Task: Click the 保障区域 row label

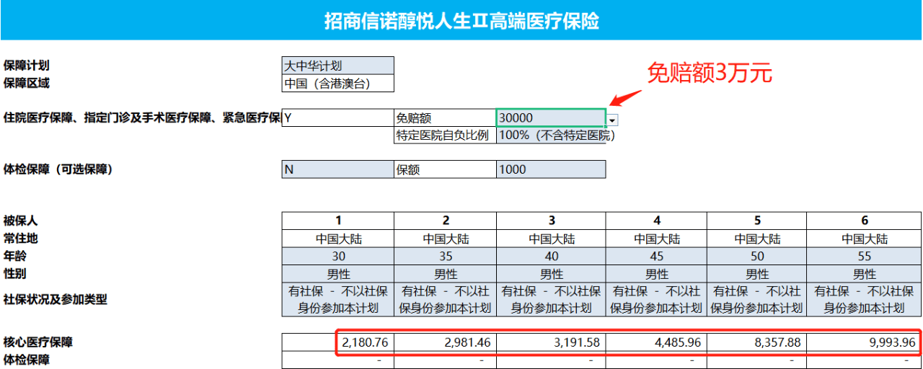Action: (x=27, y=83)
